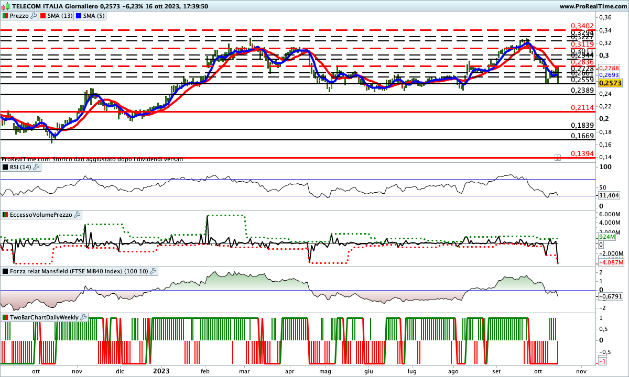Click the blue SMA value label 0,2693
The image size is (629, 377).
609,75
